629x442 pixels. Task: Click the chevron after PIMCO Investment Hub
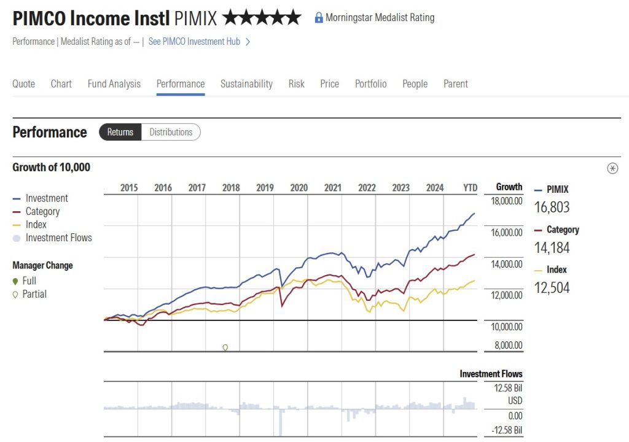tap(248, 42)
